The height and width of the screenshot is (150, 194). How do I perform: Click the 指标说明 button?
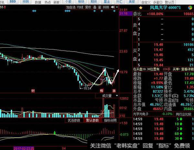[x=110, y=120]
